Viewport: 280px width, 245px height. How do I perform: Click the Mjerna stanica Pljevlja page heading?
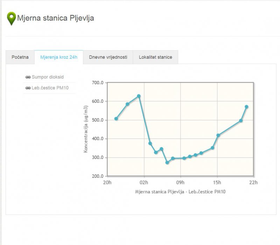pyautogui.click(x=55, y=18)
